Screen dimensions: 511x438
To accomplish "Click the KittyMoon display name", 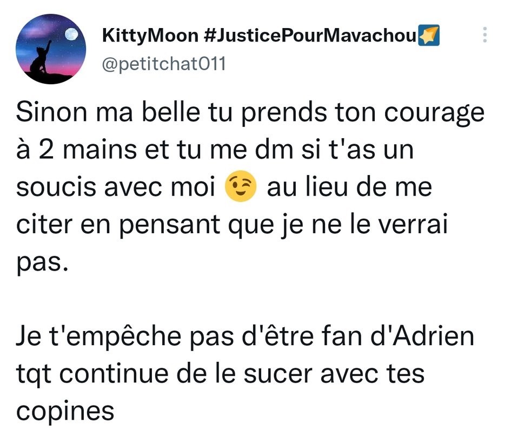I will coord(150,35).
